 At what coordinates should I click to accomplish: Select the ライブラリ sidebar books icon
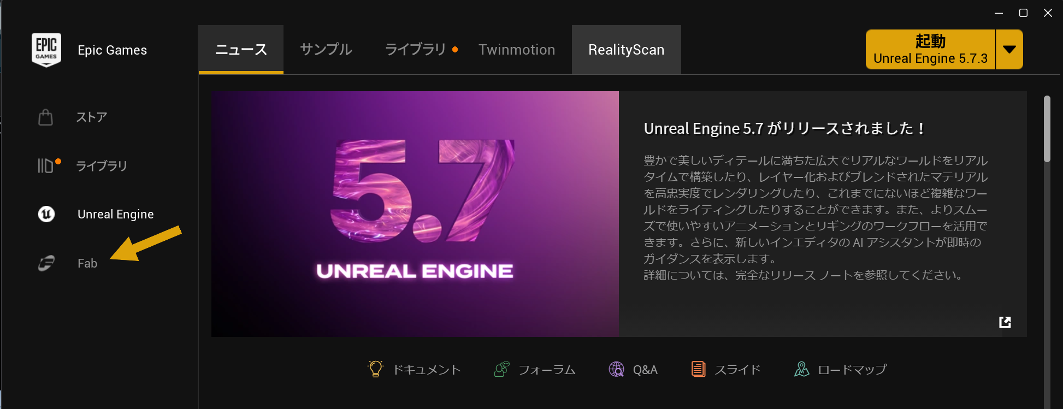46,165
